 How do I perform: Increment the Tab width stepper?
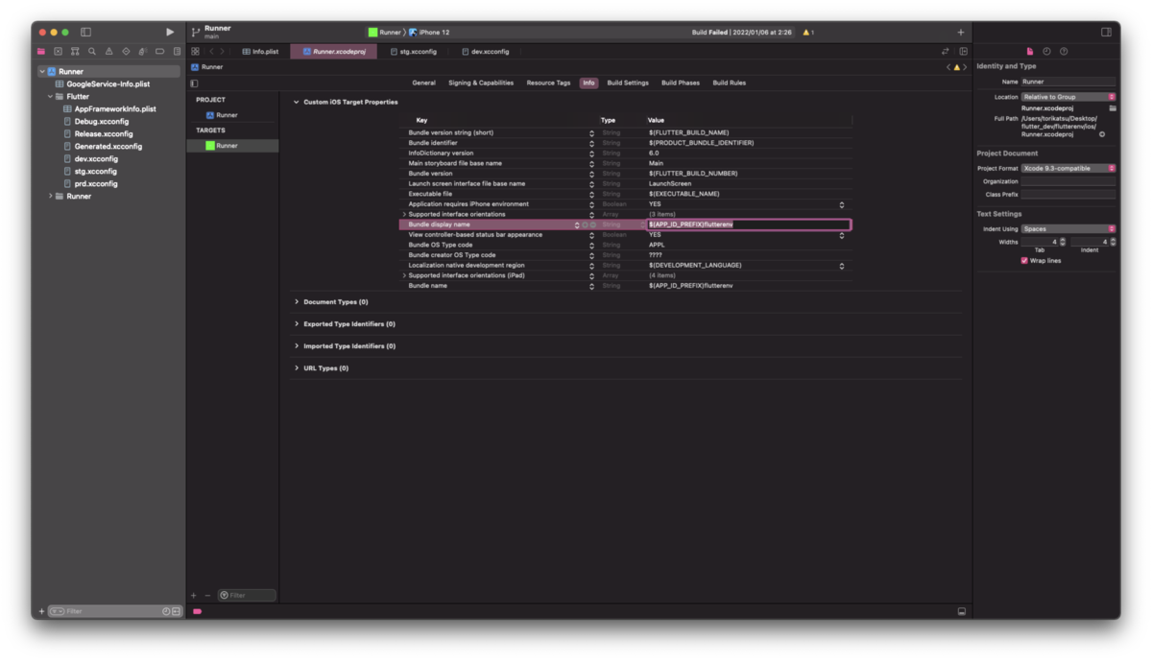click(x=1062, y=240)
